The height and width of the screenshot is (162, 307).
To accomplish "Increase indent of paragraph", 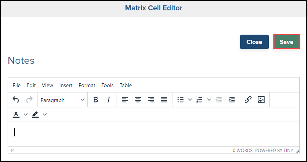I will (x=231, y=100).
